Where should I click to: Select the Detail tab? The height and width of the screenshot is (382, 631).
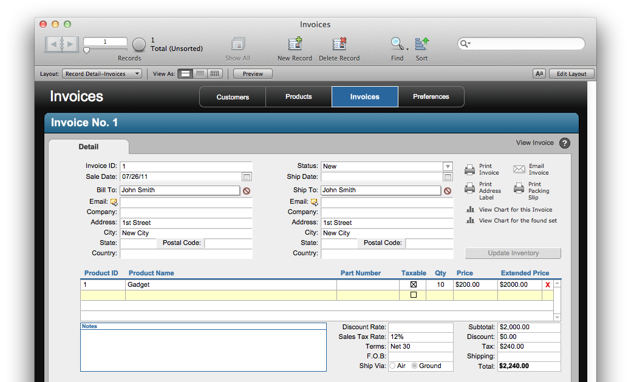(89, 147)
